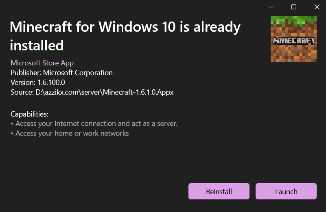
Task: Click the 'azzikx.com' folder in the source path
Action: click(x=61, y=92)
